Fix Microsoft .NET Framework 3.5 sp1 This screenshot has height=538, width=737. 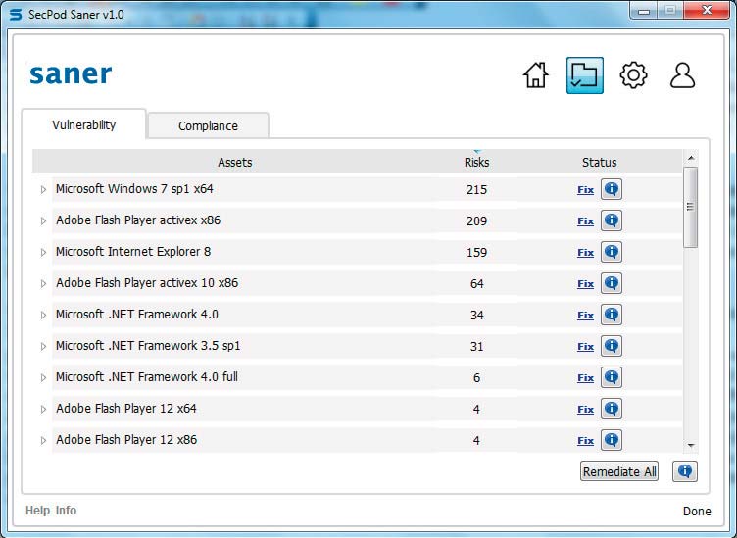coord(586,347)
